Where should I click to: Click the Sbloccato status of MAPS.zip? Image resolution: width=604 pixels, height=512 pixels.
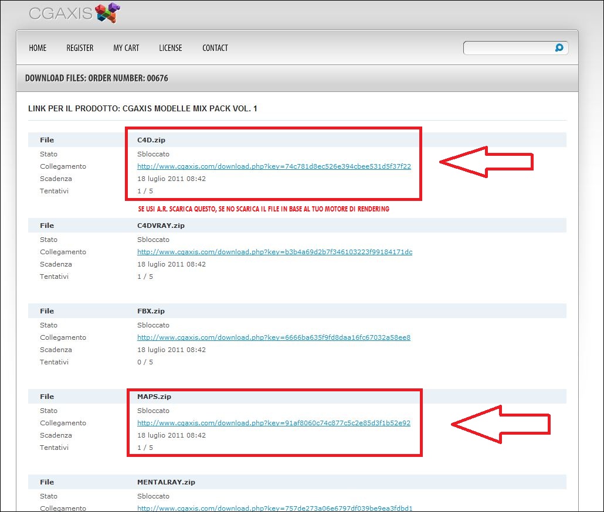[x=153, y=411]
